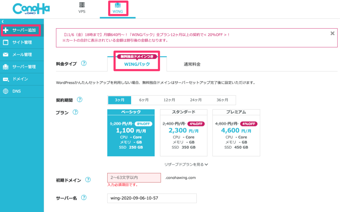Screen dimensions: 340x212
Task: Open サイト管理 in the sidebar
Action: pos(22,42)
